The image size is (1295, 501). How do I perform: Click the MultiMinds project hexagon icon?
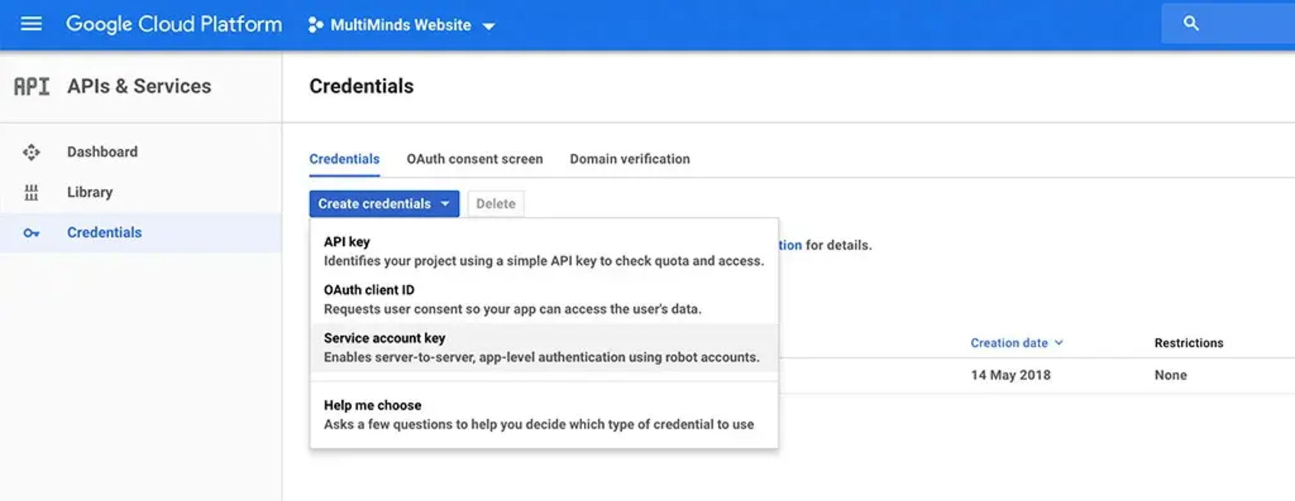pos(315,26)
